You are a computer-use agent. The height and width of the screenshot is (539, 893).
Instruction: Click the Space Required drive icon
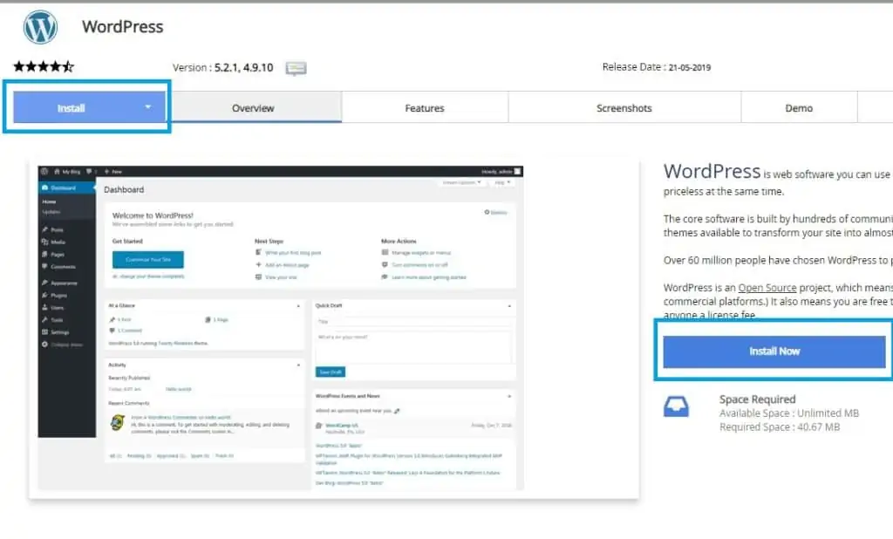pos(676,406)
